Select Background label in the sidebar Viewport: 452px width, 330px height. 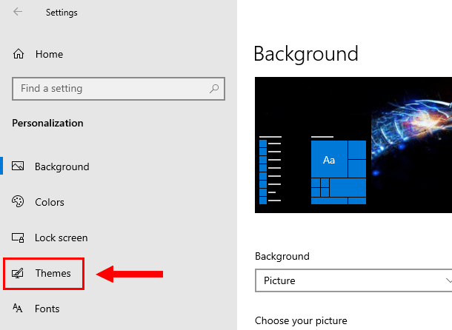(x=62, y=166)
